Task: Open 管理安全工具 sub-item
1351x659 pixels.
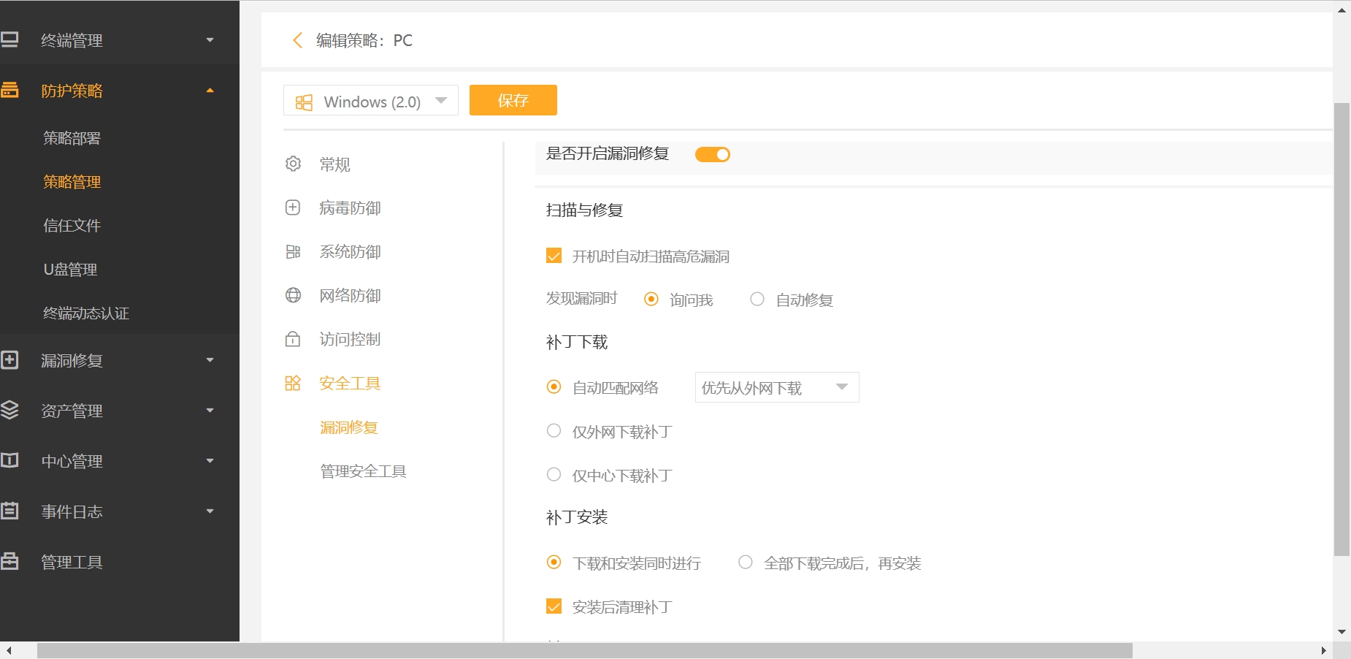Action: pos(363,471)
